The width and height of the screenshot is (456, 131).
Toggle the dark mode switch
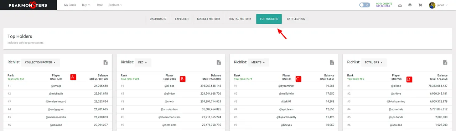[x=365, y=5]
